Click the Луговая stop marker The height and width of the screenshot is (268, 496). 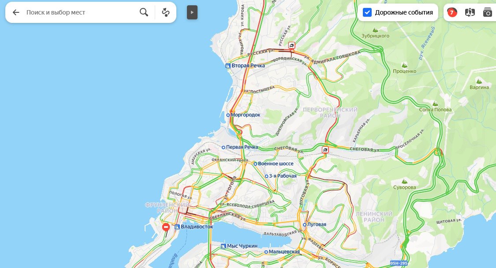[x=305, y=225]
